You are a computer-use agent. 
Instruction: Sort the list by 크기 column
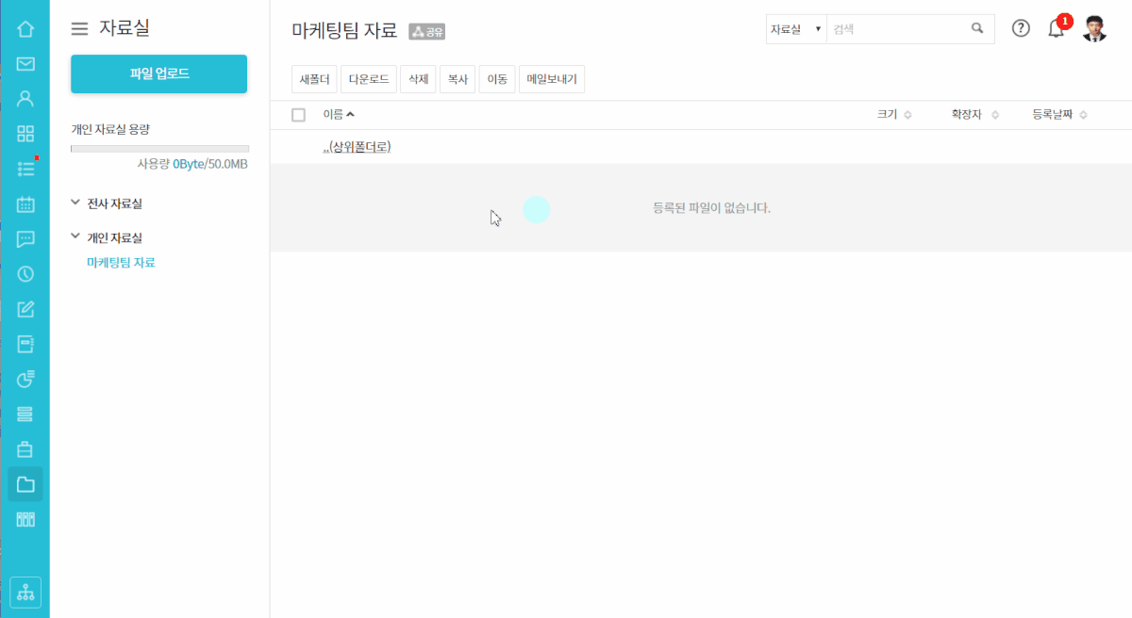coord(893,115)
